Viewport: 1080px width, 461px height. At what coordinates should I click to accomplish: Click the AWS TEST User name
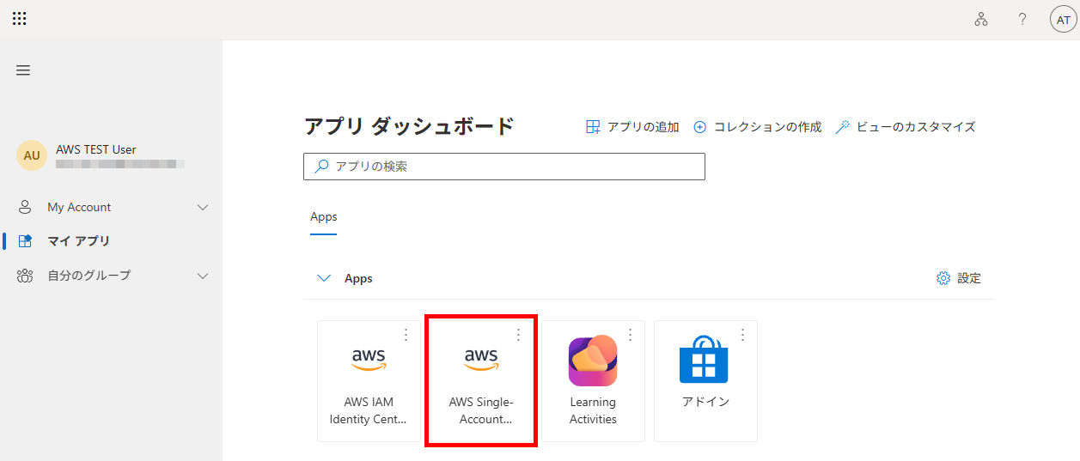click(x=96, y=149)
